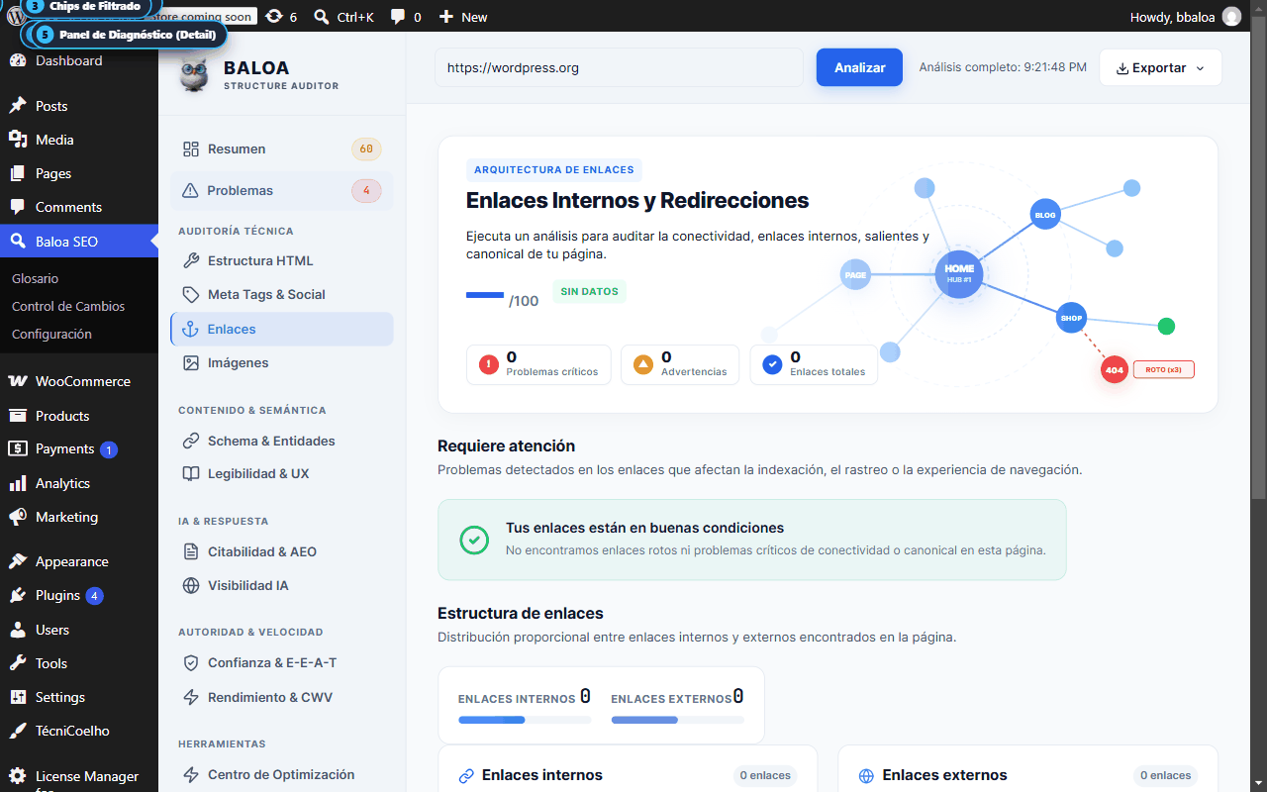Click the updates refresh icon in admin bar
The image size is (1267, 792).
click(274, 17)
